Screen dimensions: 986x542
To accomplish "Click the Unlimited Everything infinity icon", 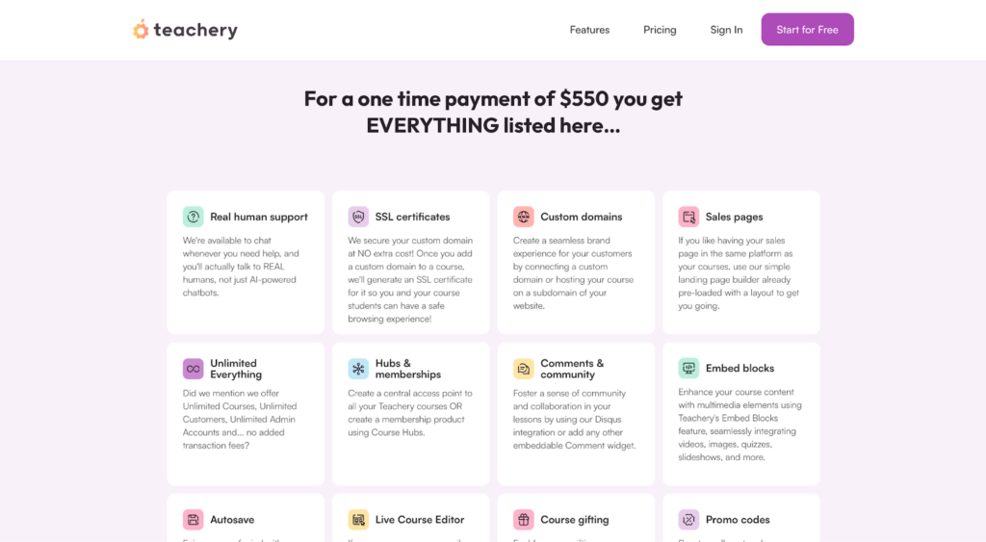I will [193, 369].
